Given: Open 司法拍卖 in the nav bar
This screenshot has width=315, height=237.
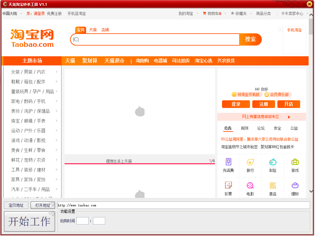Looking at the screenshot, I should tap(181, 61).
